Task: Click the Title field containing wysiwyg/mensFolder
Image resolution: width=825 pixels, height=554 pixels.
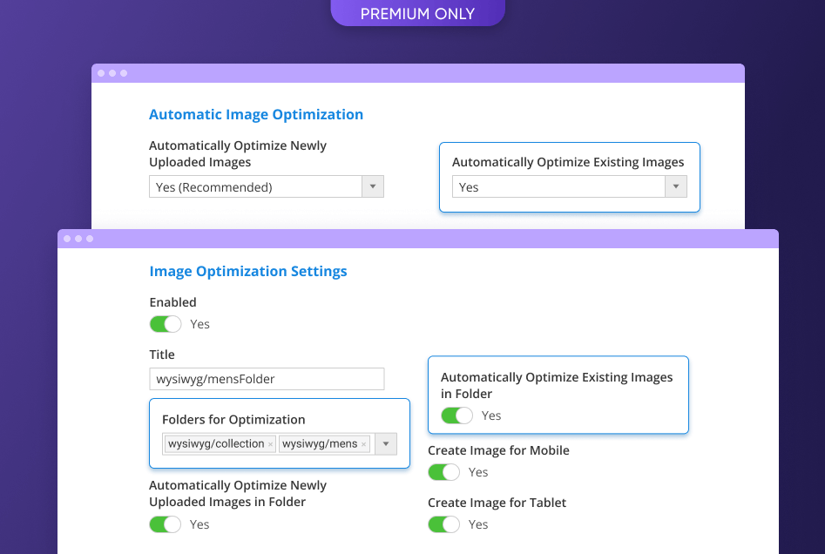Action: click(x=267, y=379)
